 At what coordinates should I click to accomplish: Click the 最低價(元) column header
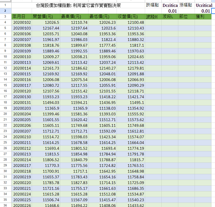(102, 17)
